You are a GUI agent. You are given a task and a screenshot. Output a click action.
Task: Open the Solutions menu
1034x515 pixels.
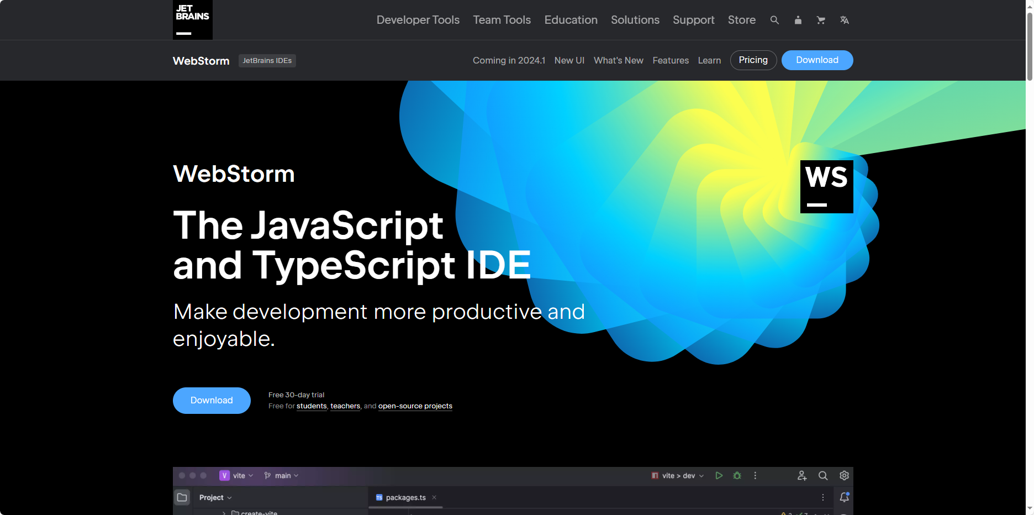point(635,20)
